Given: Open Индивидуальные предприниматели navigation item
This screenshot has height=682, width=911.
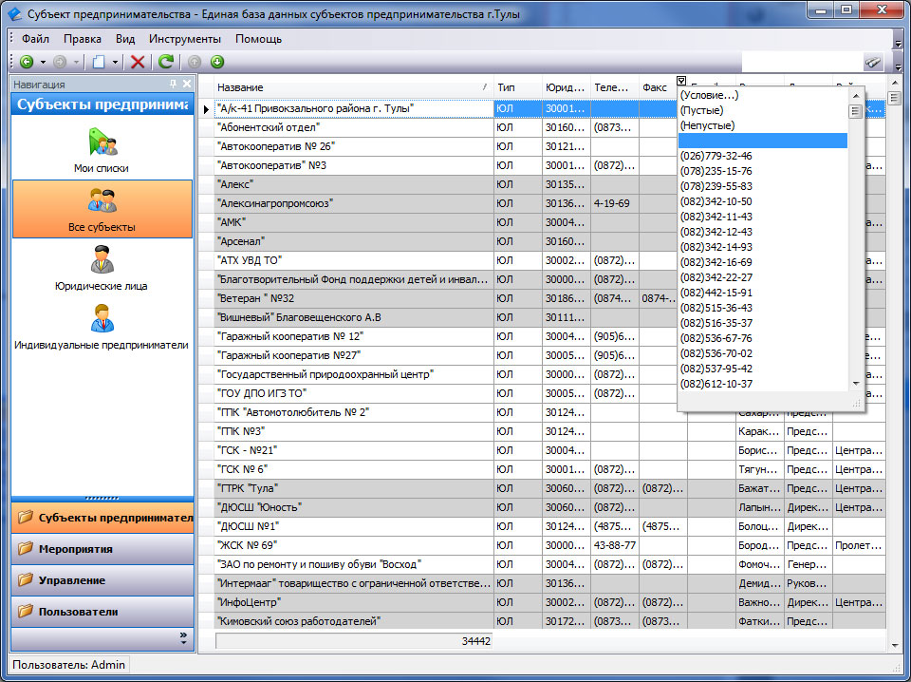Looking at the screenshot, I should point(102,327).
